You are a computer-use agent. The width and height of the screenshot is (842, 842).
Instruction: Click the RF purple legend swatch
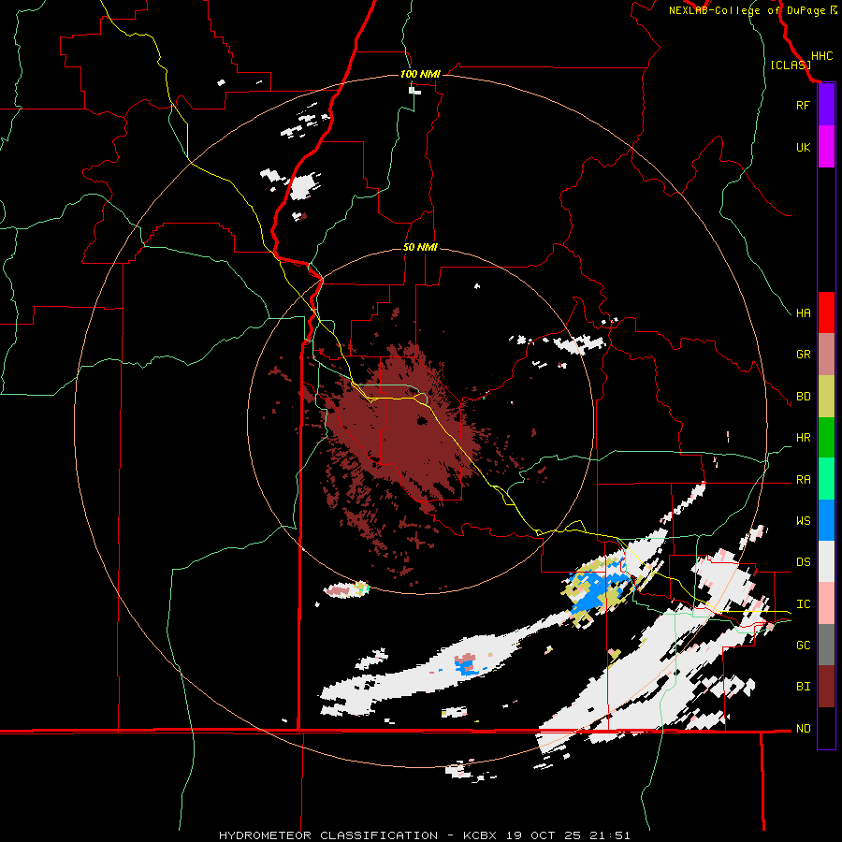point(826,105)
